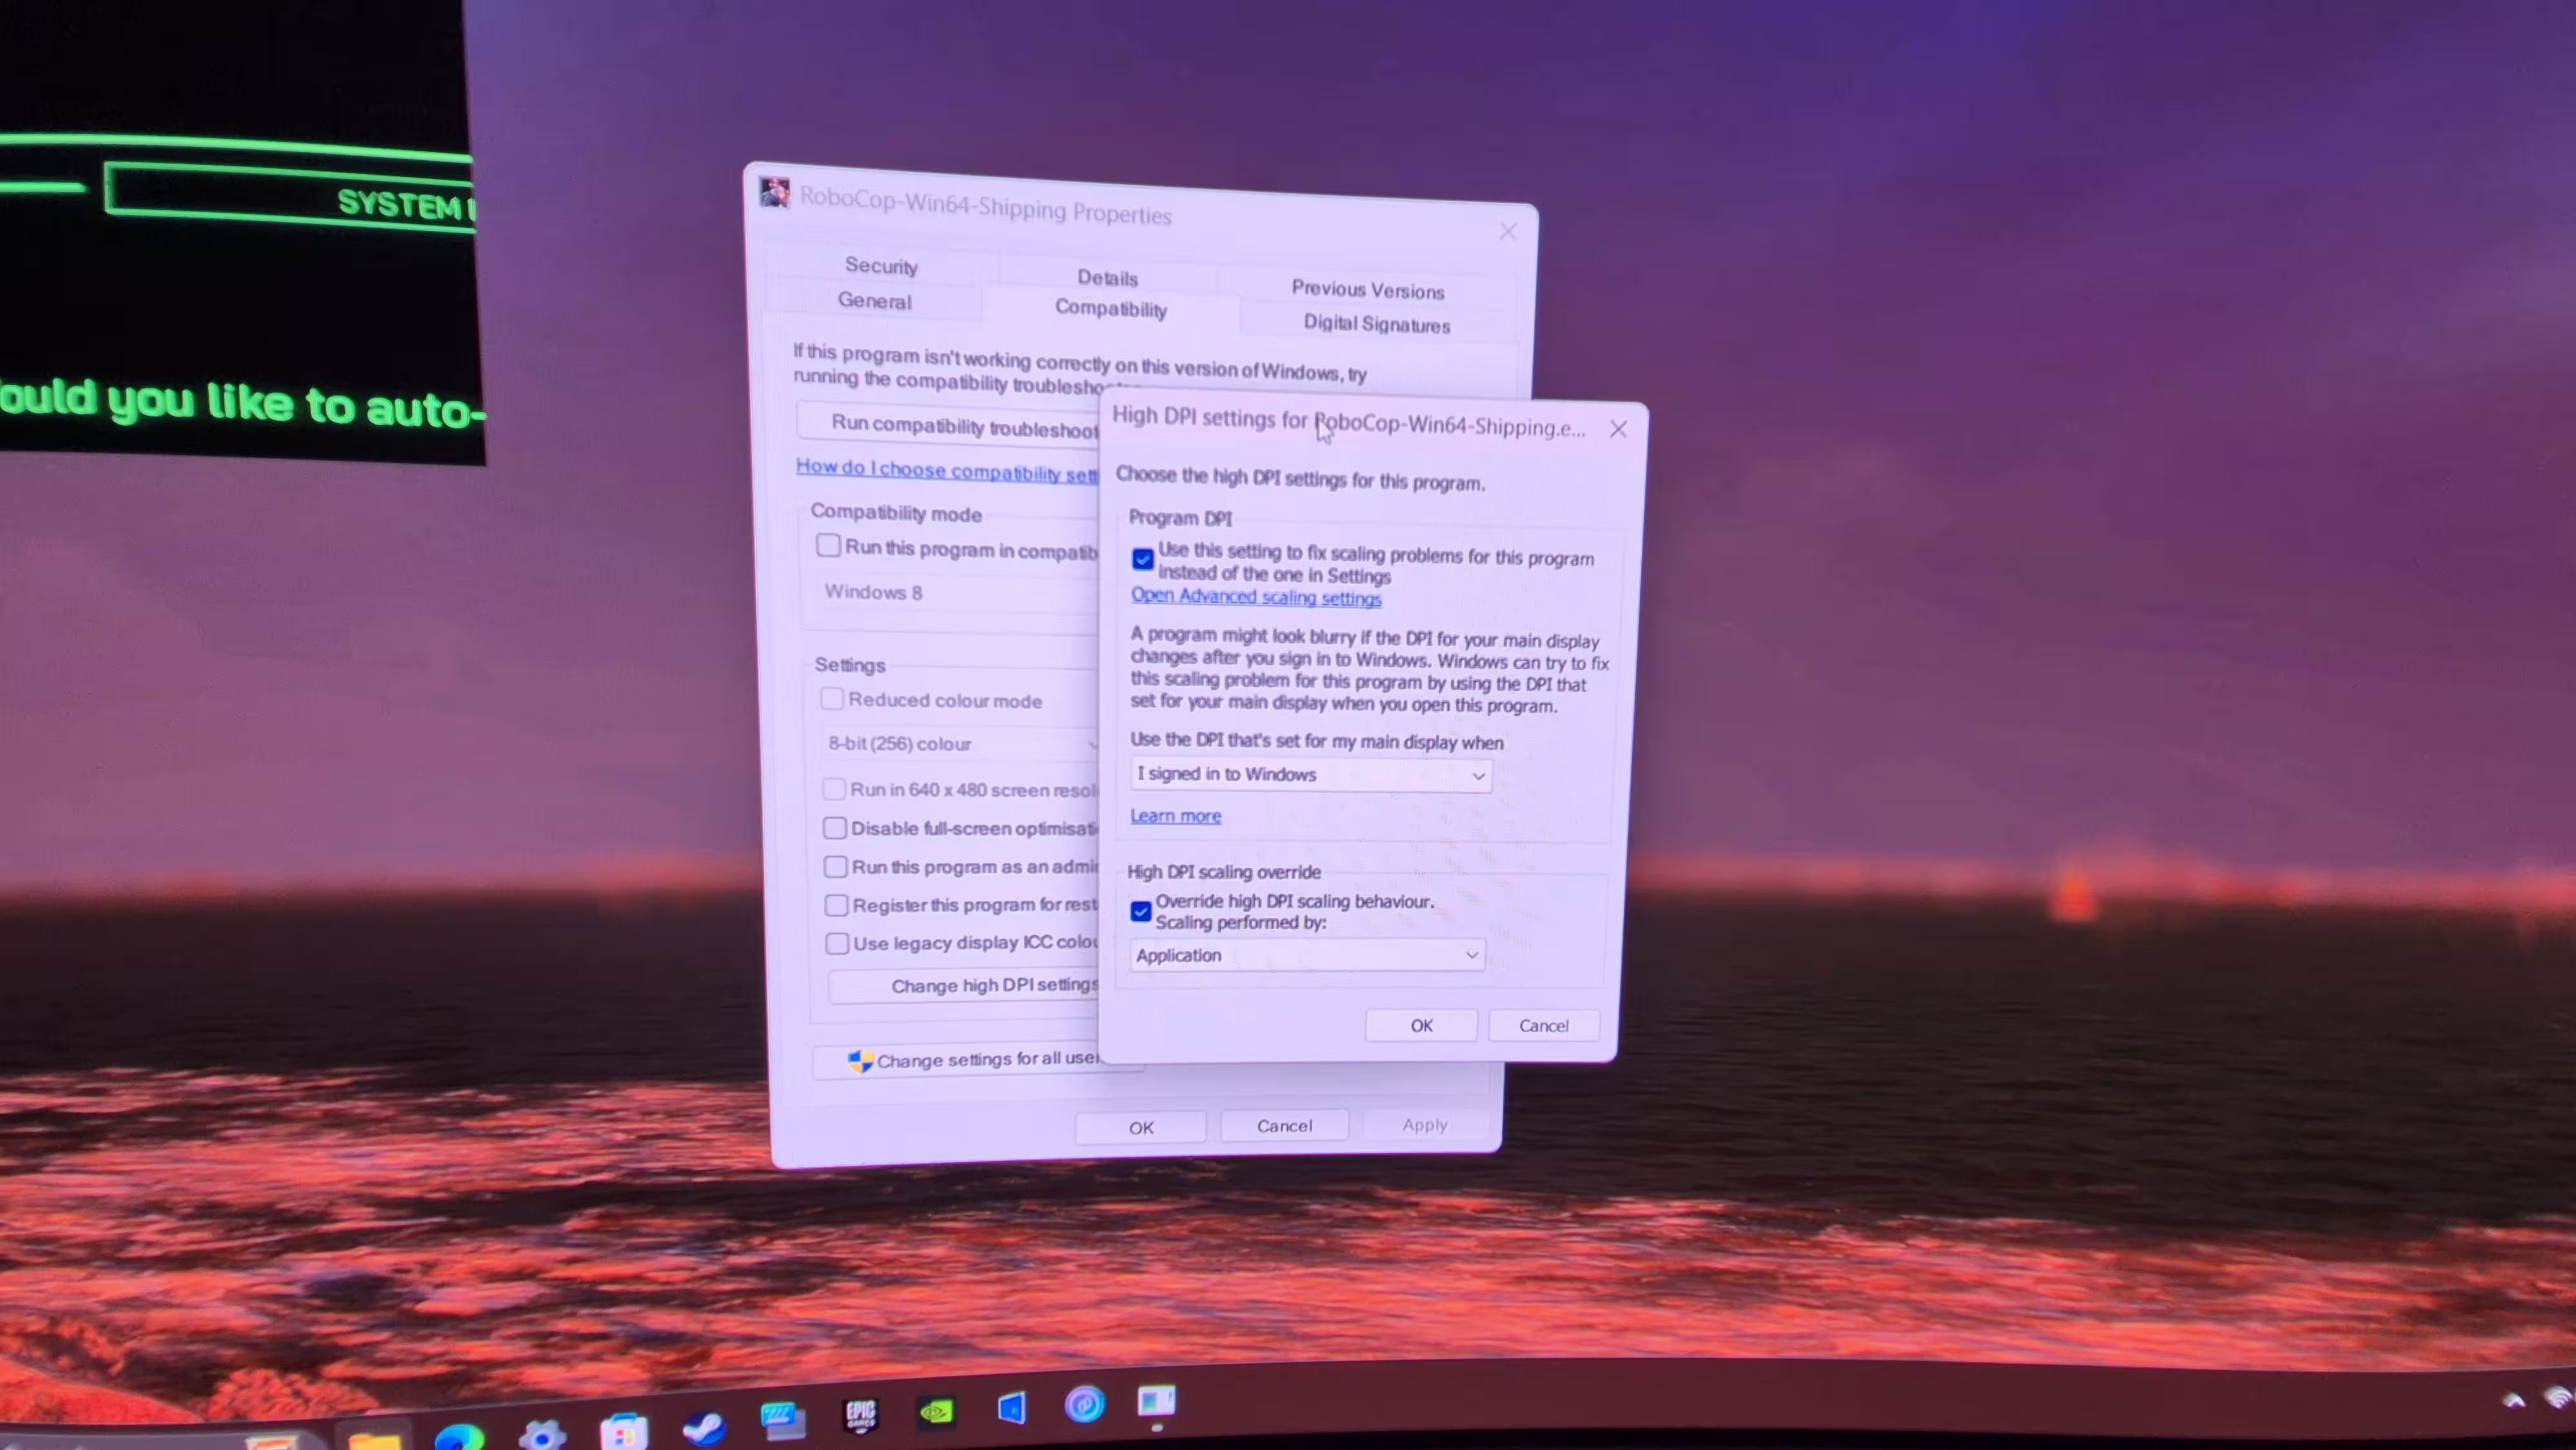Check Disable full-screen optimisations
2576x1450 pixels.
(834, 828)
